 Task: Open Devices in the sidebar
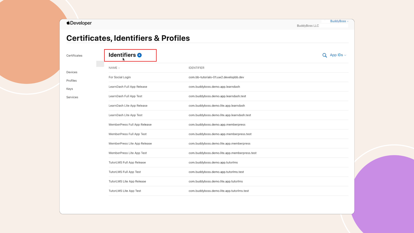pos(72,72)
